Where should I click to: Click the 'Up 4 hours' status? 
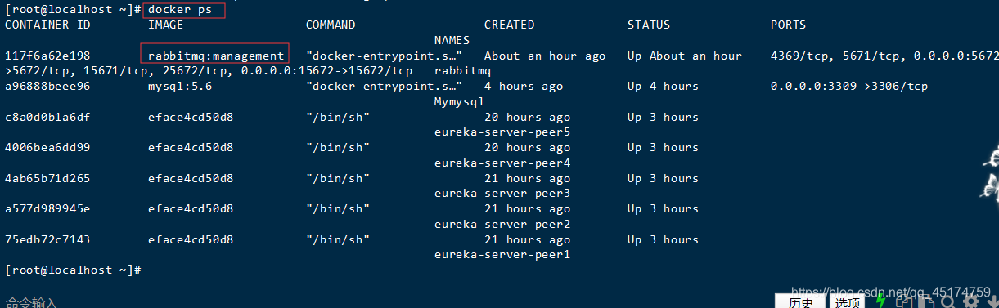pyautogui.click(x=663, y=86)
